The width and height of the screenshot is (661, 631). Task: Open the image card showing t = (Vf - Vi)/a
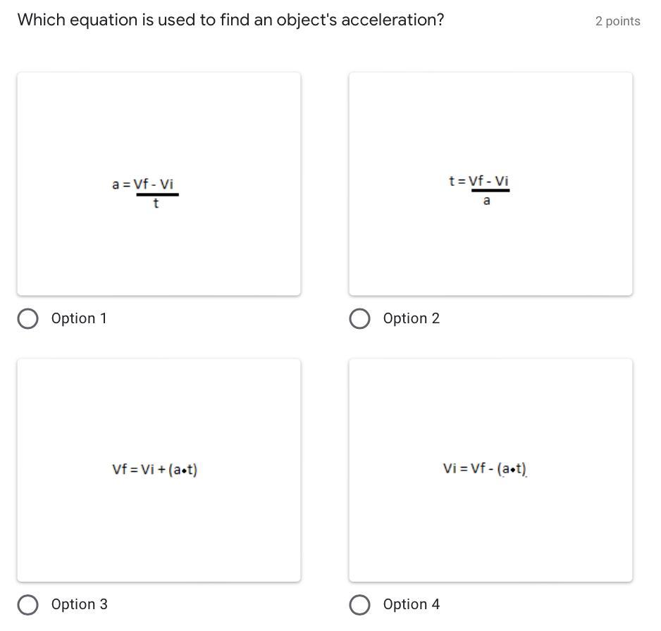[490, 184]
